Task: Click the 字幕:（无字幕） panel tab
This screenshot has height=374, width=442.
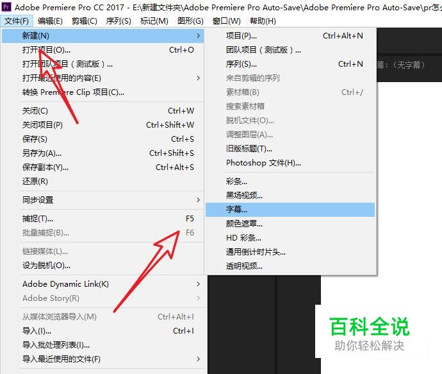Action: pos(401,65)
